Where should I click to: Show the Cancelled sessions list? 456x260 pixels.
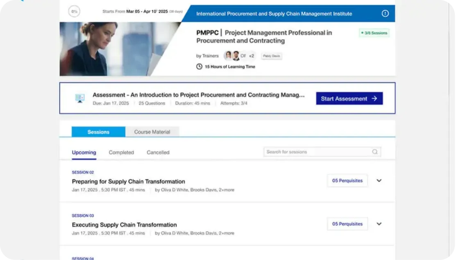tap(158, 152)
